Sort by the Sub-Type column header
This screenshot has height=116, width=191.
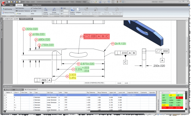tap(52, 92)
